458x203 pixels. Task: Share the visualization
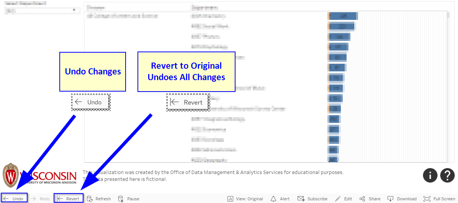click(370, 199)
